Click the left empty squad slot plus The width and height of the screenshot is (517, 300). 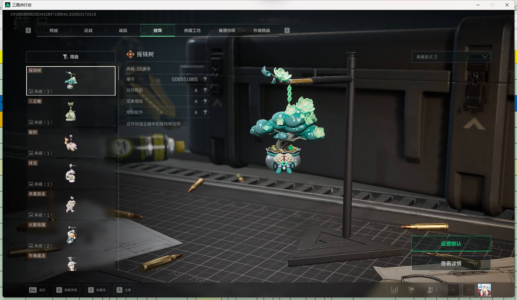pyautogui.click(x=453, y=290)
